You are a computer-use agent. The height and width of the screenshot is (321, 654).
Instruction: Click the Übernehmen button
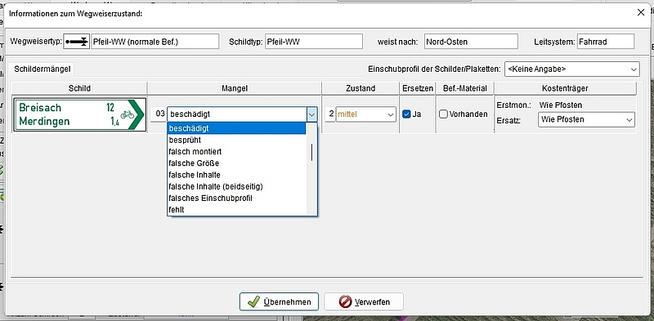point(279,302)
